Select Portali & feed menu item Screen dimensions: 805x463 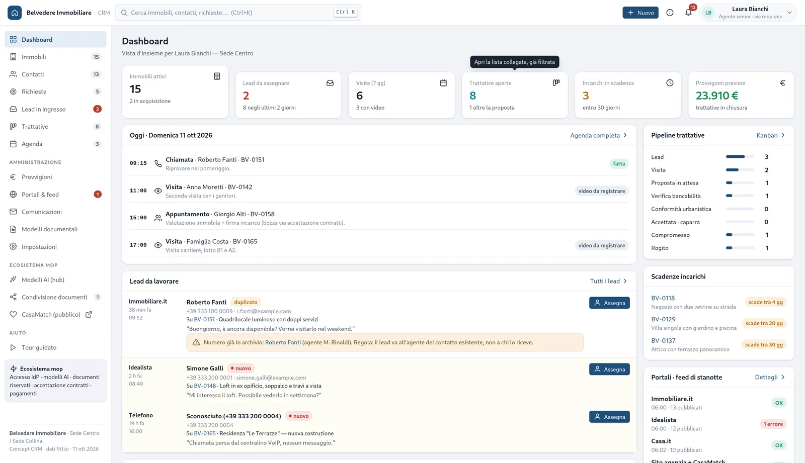pos(55,195)
